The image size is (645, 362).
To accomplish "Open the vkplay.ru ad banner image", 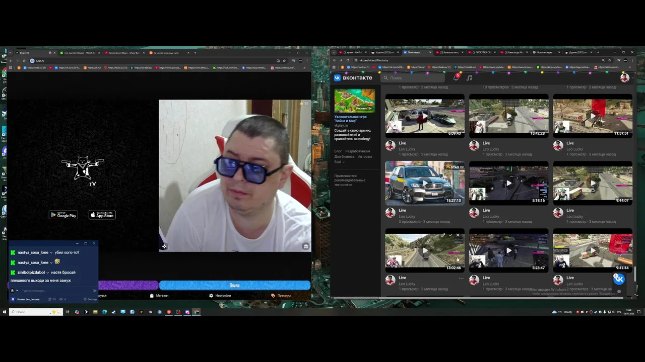I will click(355, 101).
